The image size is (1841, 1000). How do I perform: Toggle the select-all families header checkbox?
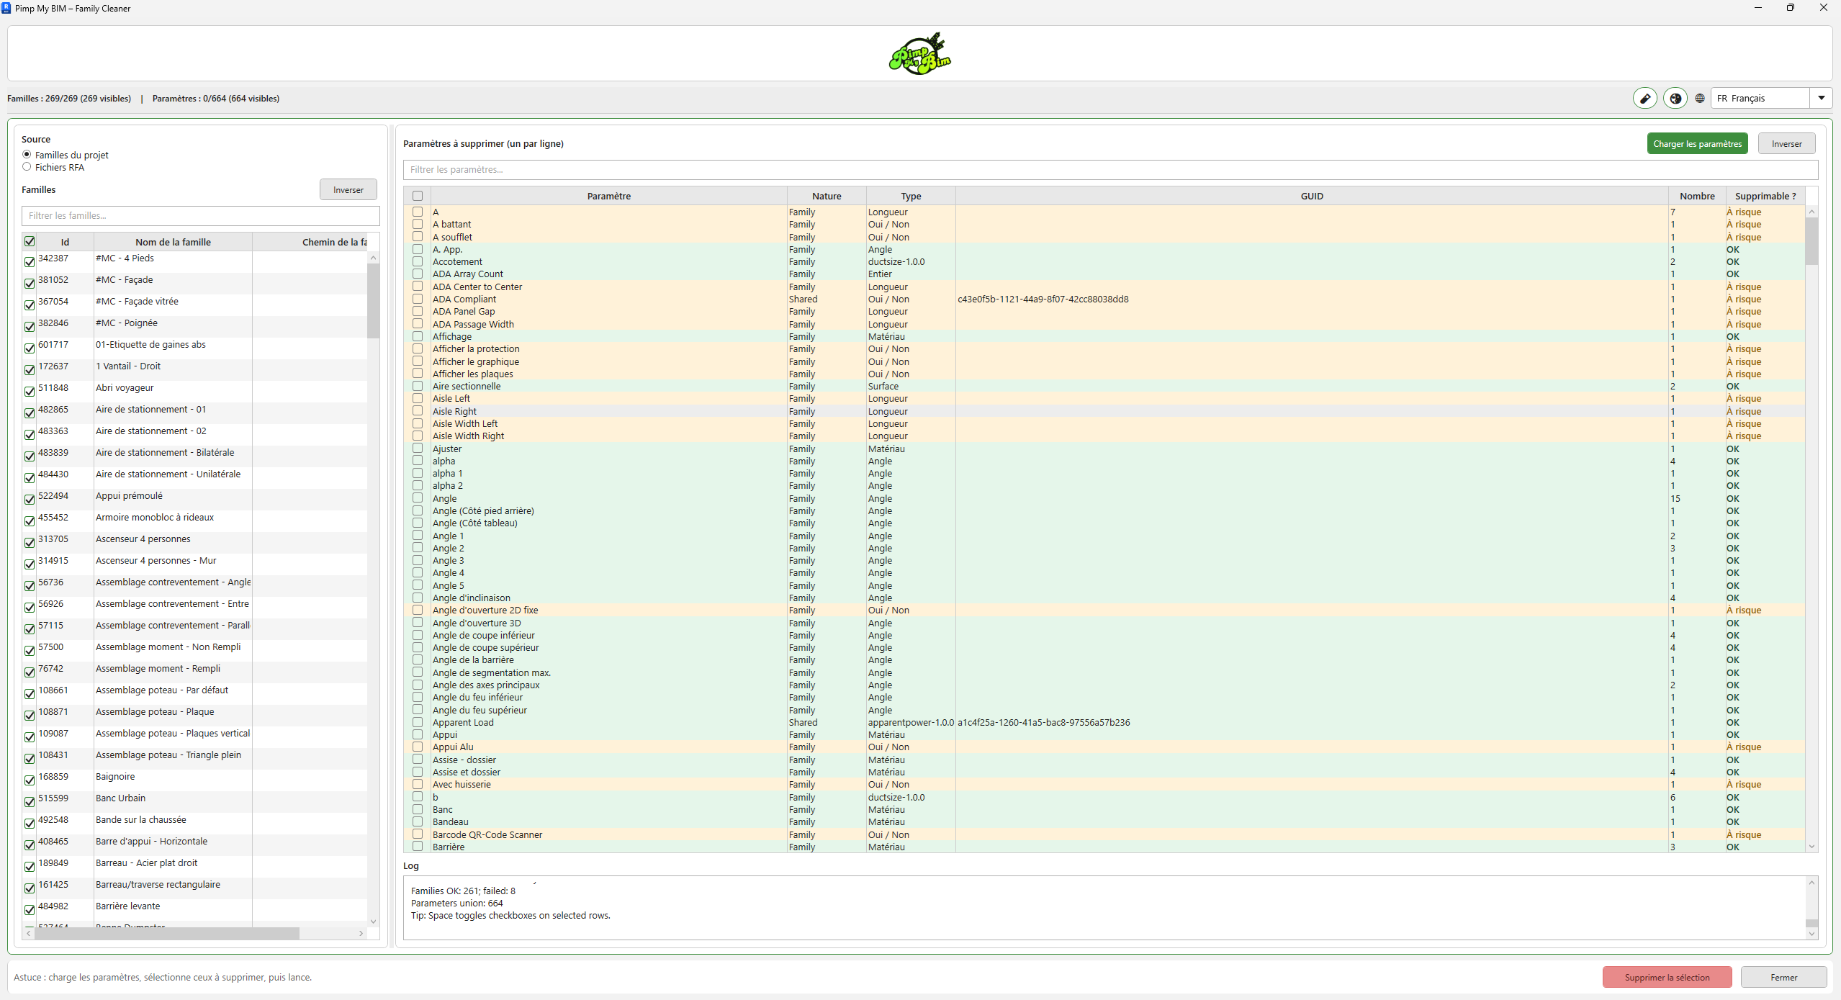[30, 241]
